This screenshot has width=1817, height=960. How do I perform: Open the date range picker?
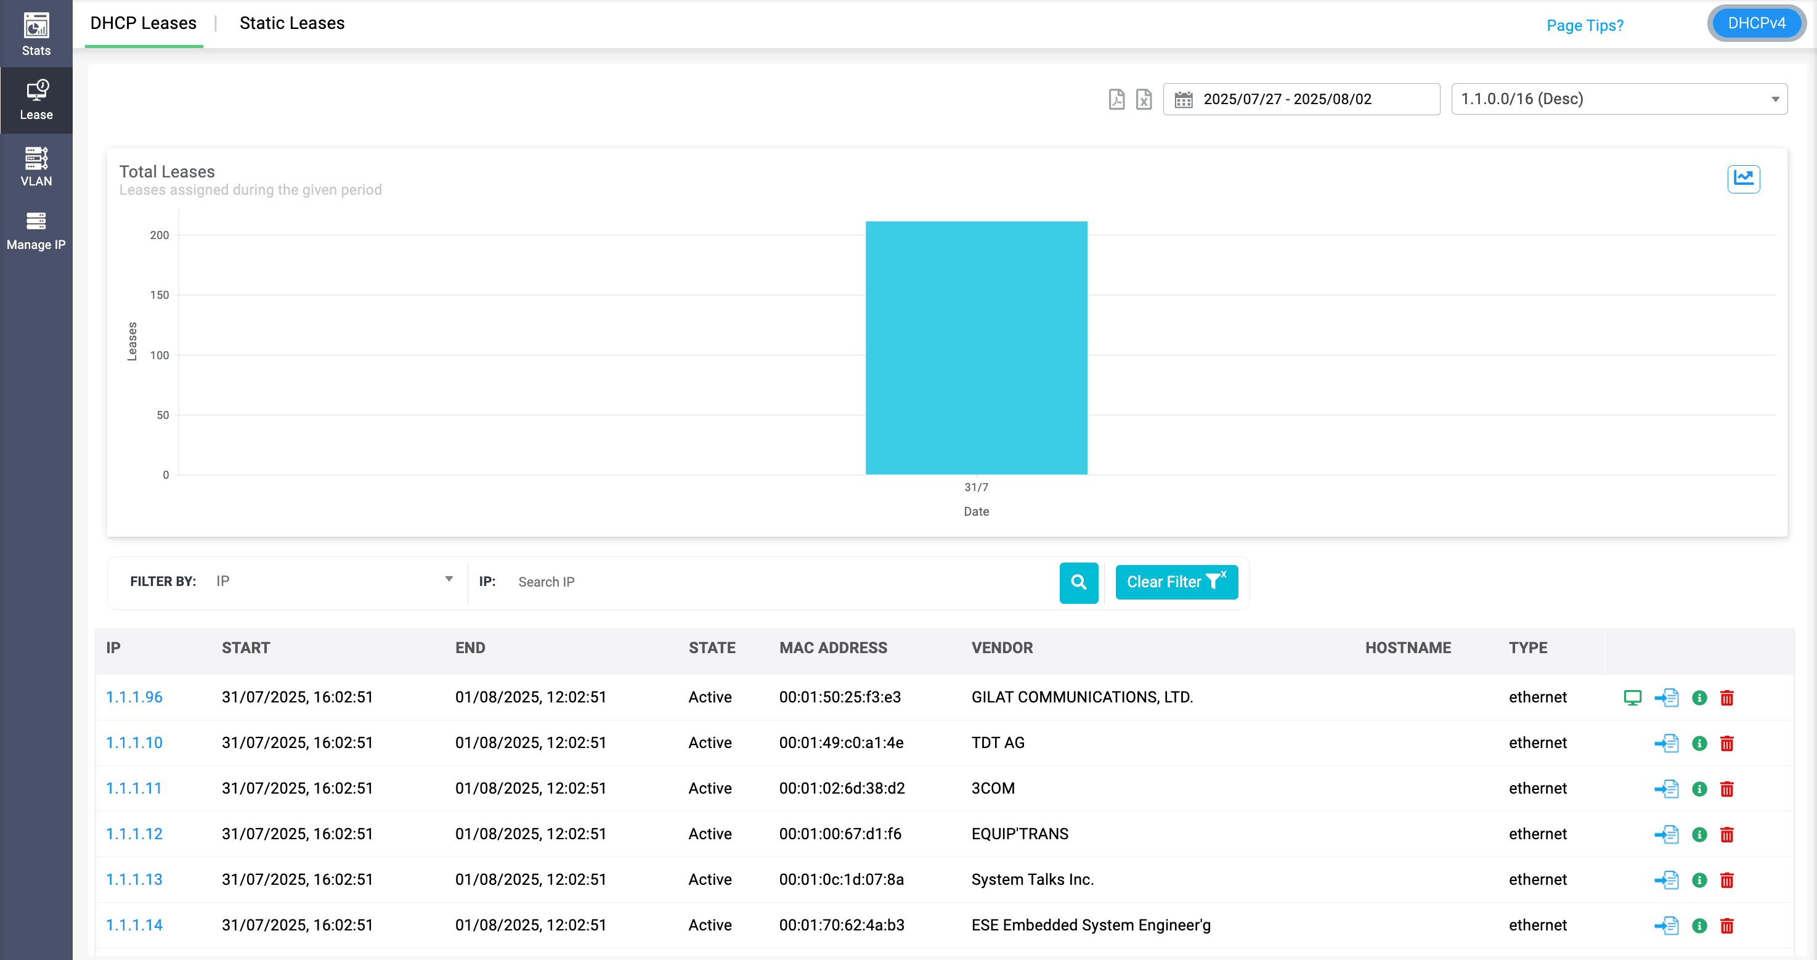[x=1301, y=99]
